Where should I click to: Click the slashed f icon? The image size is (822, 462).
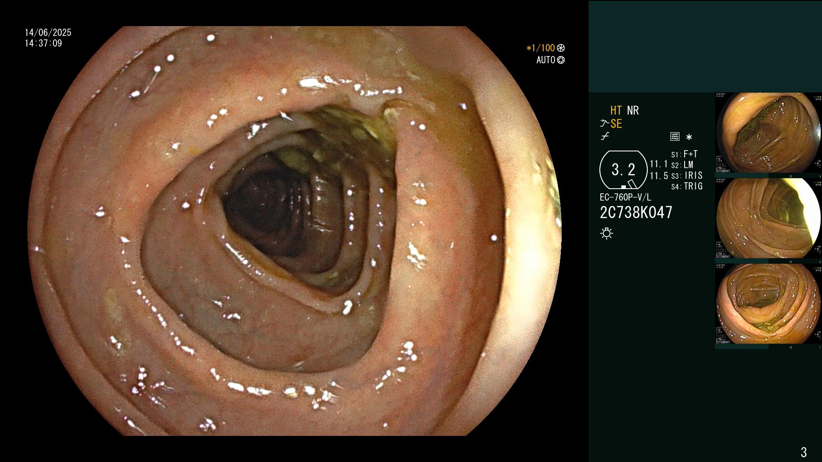(x=605, y=137)
